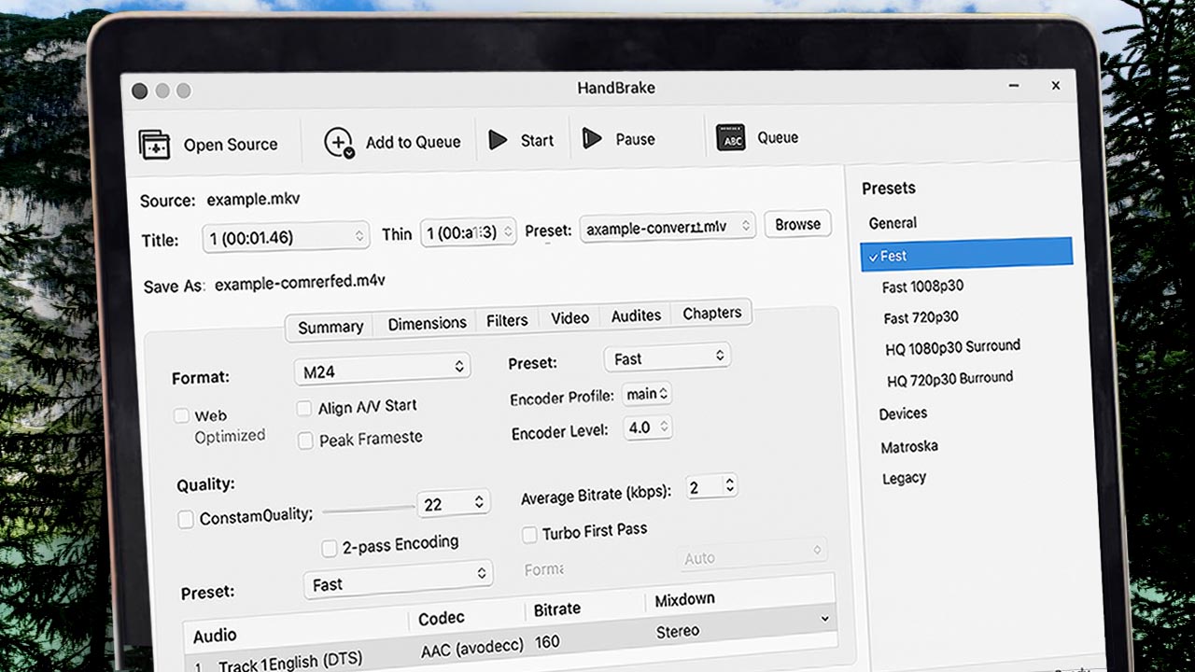Click the Open Source film icon
The width and height of the screenshot is (1195, 672).
click(x=154, y=145)
